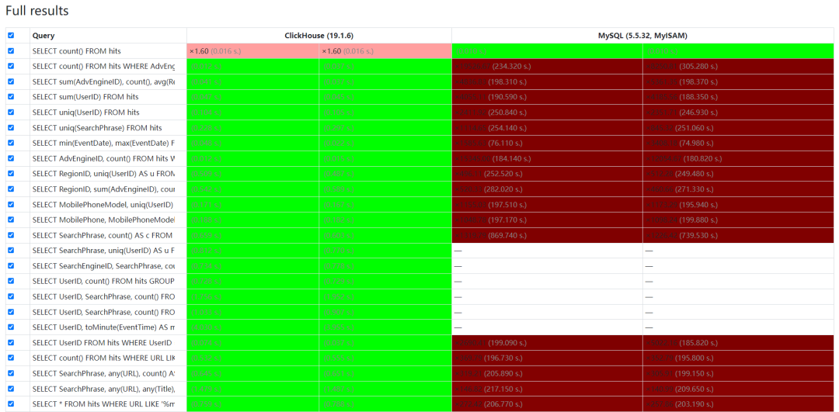Uncheck 'SELECT RegionID, uniq(UserID) AS u' row
The image size is (839, 412).
[11, 174]
